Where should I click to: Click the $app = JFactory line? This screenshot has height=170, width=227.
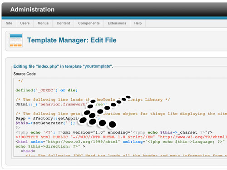58,118
